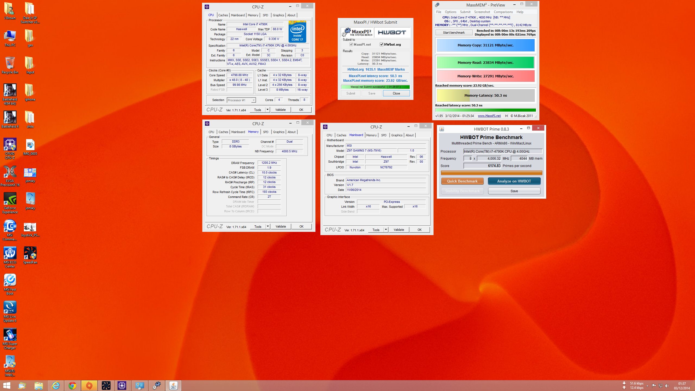
Task: Click the HWBOT Prime orange progress bar
Action: (x=491, y=173)
